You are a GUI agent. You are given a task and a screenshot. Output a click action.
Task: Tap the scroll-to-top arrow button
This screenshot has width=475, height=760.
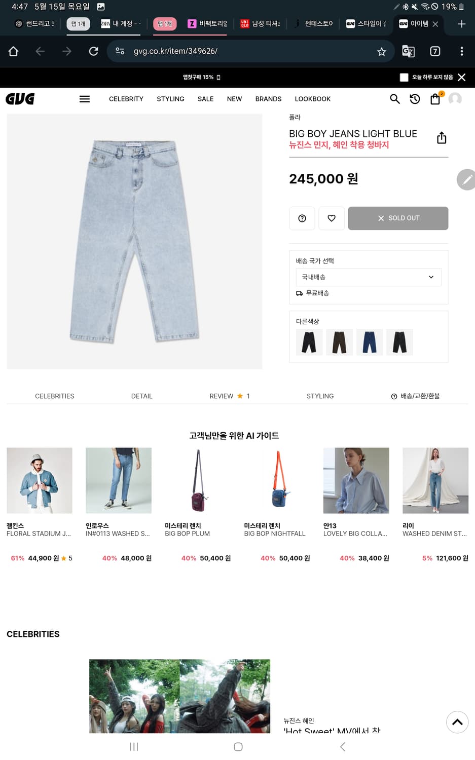pyautogui.click(x=457, y=722)
